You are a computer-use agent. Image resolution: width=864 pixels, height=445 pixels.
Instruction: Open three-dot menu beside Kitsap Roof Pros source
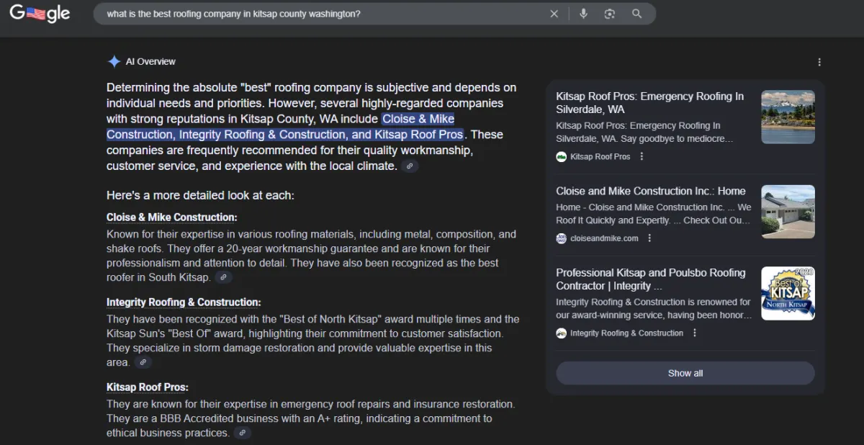[642, 156]
